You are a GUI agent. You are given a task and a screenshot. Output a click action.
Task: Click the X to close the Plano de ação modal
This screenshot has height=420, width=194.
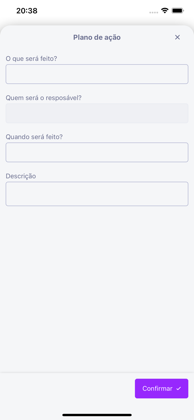pyautogui.click(x=177, y=37)
